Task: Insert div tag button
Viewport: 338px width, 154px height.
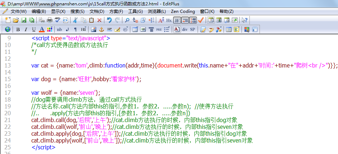Action: [185, 29]
